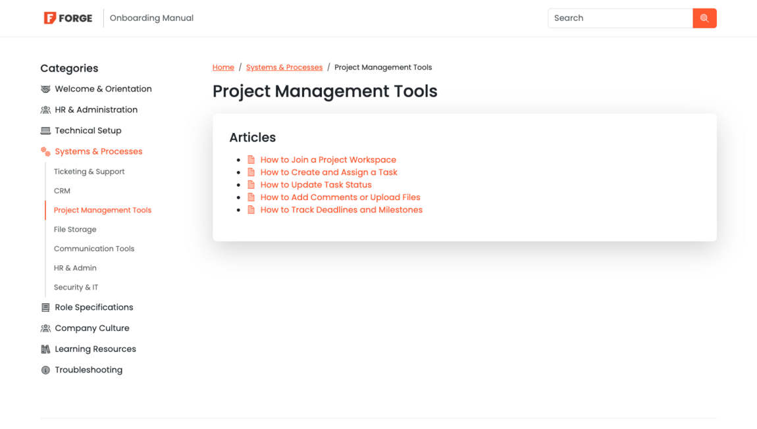Expand the Welcome & Orientation category
Screen dimensions: 757x429
[x=103, y=89]
